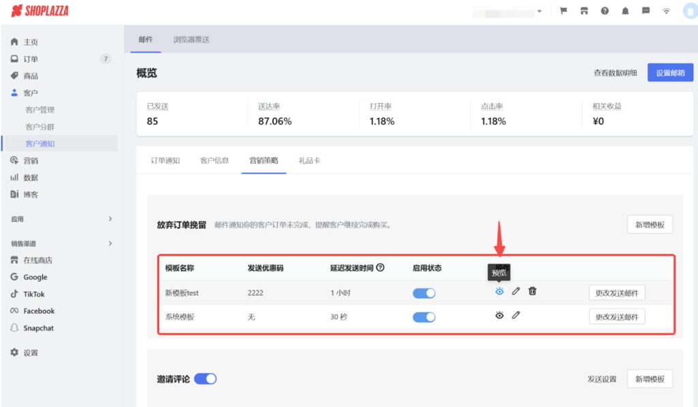Open the help question mark icon
Viewport: 698px width, 407px height.
605,11
